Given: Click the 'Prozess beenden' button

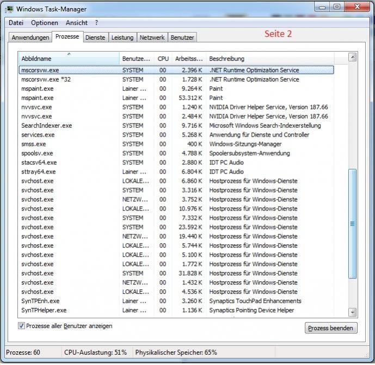Looking at the screenshot, I should point(331,328).
